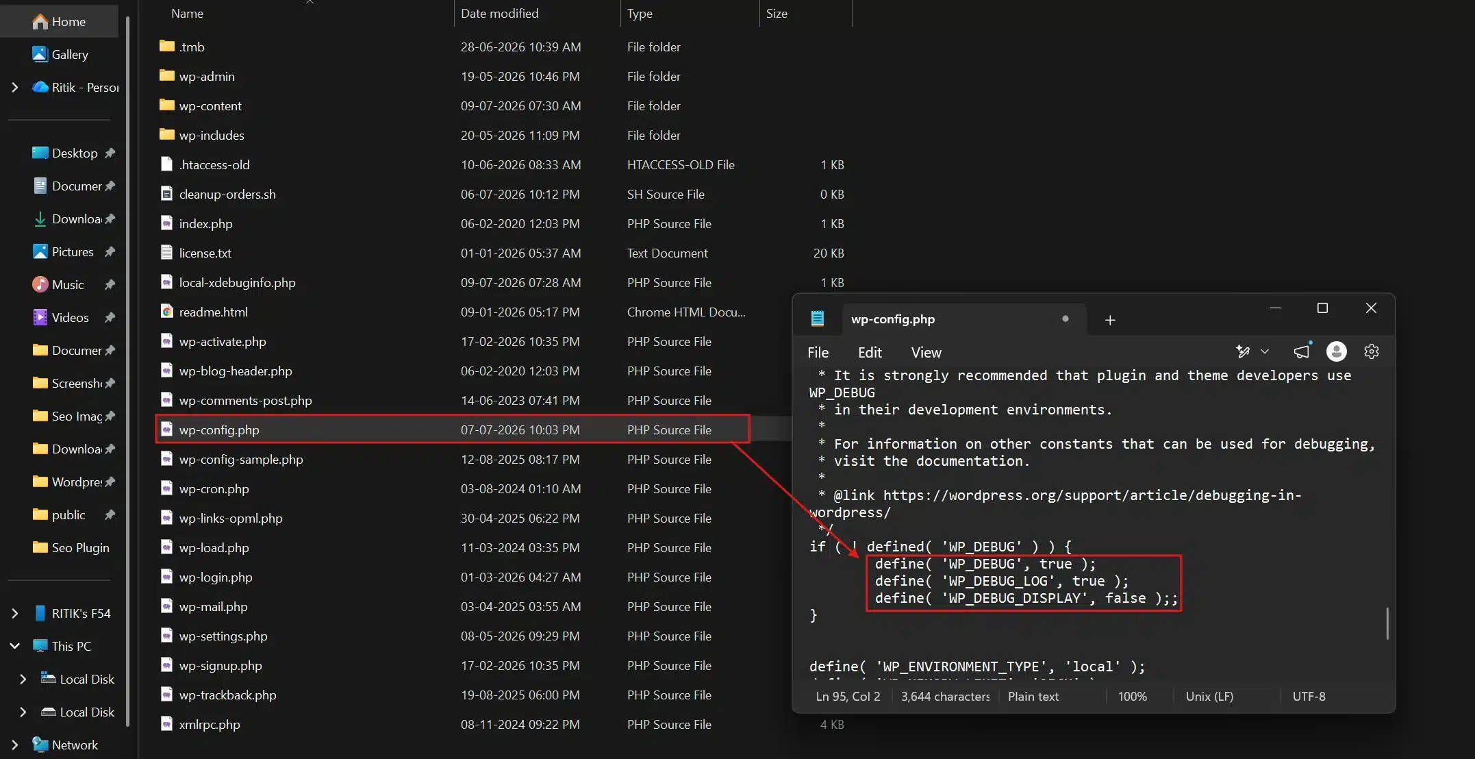Expand the Ritik - Personal OneDrive node
Screen dimensions: 1475x759
[15, 88]
